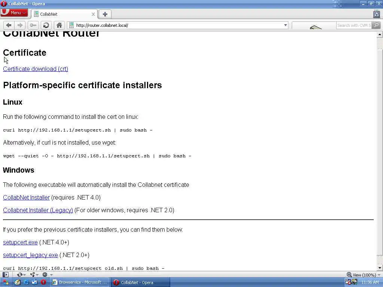This screenshot has height=287, width=383.
Task: Click the Platform-specific certificate installers heading
Action: click(x=82, y=85)
